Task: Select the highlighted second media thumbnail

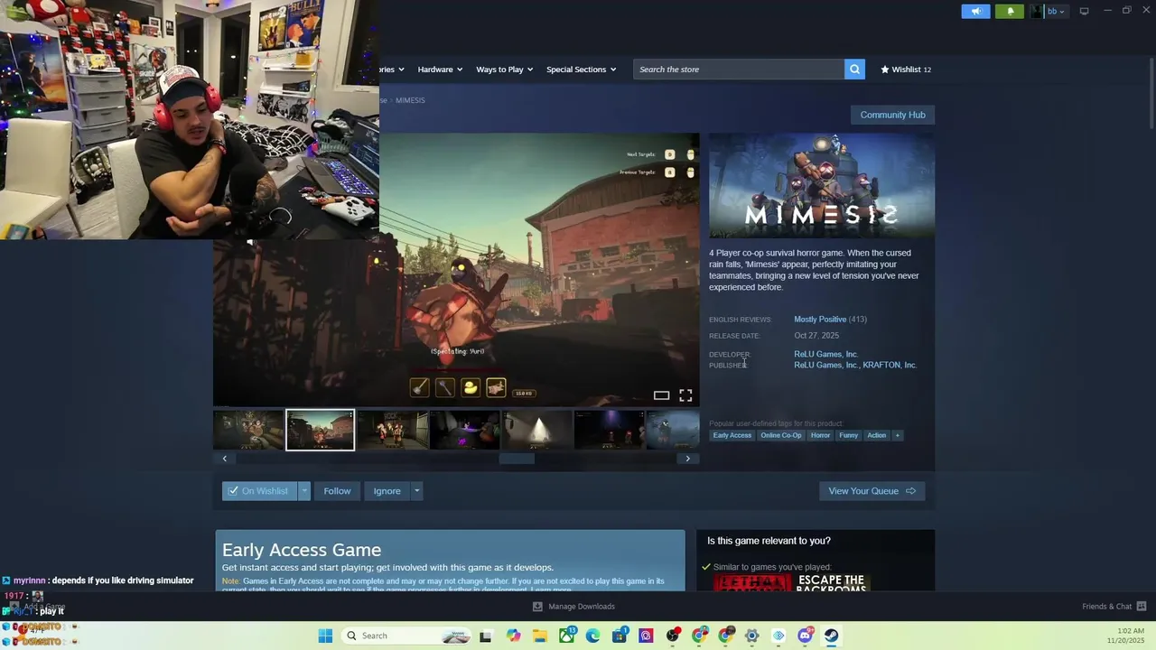Action: point(320,430)
